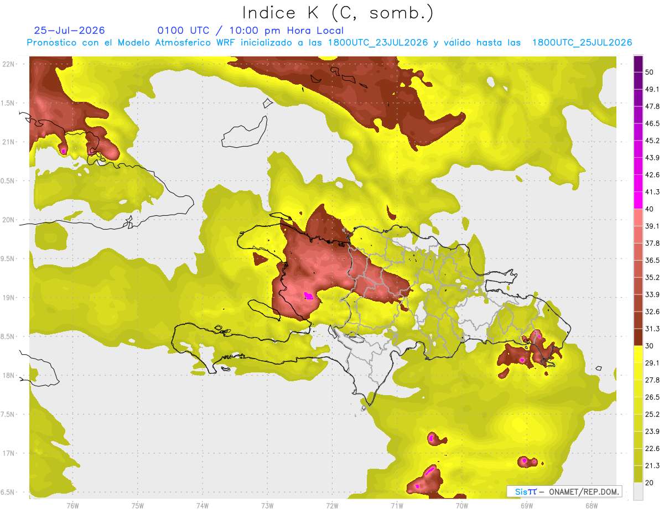Click the colorbar label "39.1"
This screenshot has width=664, height=513.
point(652,226)
